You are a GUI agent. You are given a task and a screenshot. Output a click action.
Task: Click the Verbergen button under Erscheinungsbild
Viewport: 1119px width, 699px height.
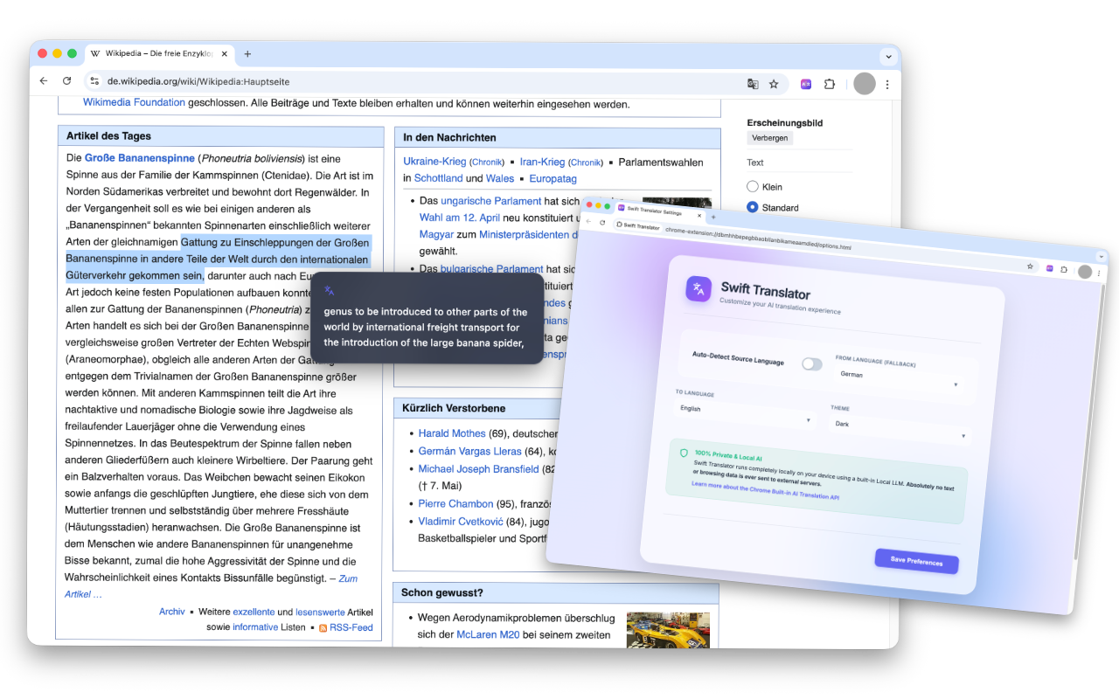tap(769, 138)
